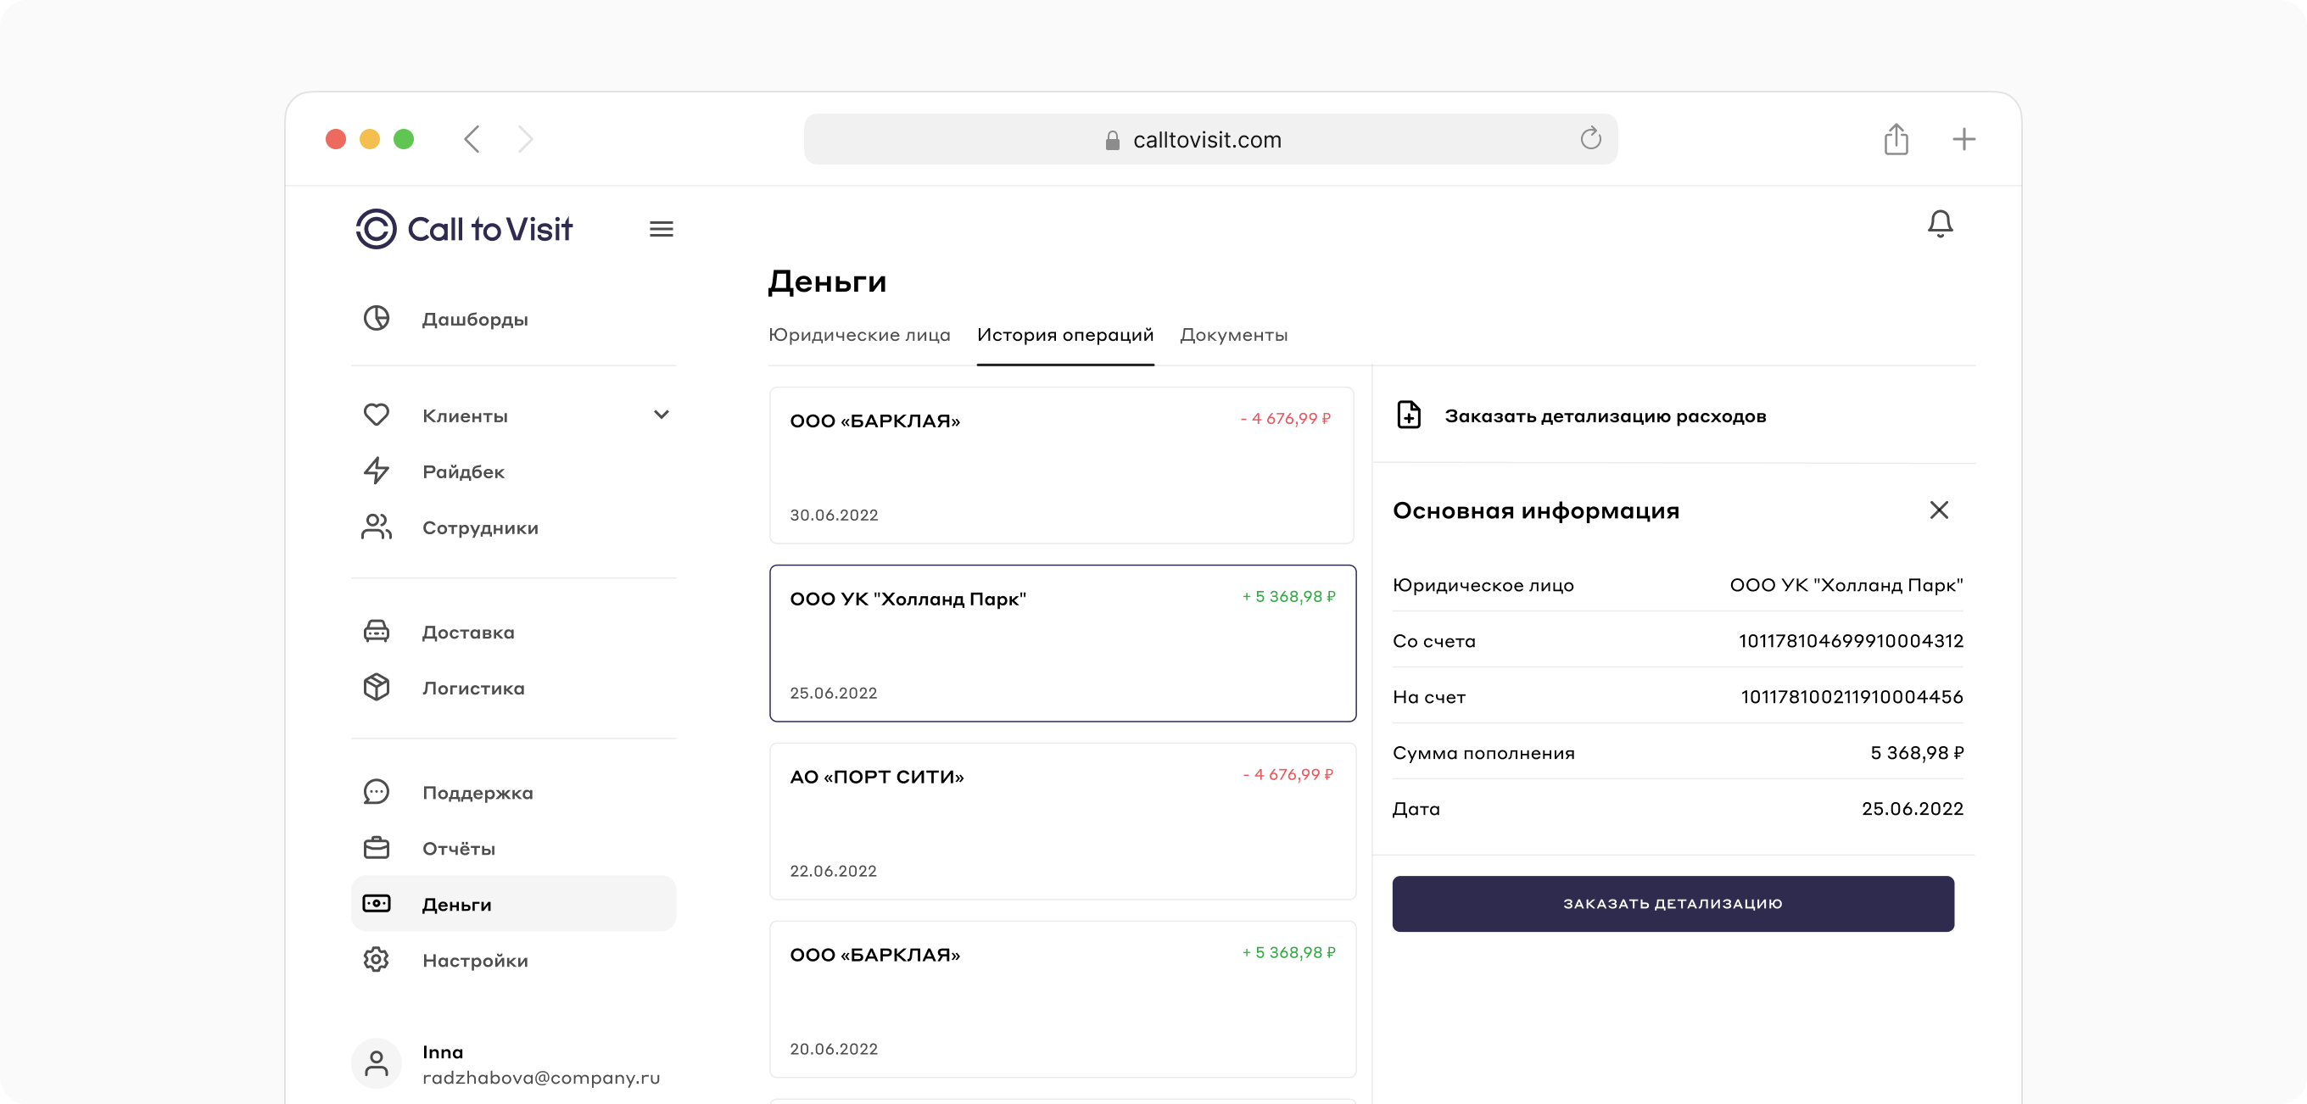
Task: Navigate to Доставка
Action: pos(513,633)
